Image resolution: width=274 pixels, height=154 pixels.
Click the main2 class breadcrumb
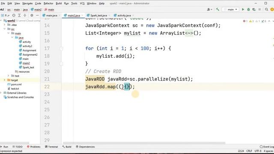click(x=36, y=9)
